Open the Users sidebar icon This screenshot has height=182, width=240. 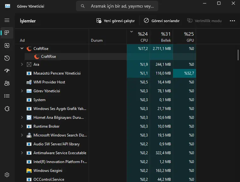pyautogui.click(x=7, y=83)
